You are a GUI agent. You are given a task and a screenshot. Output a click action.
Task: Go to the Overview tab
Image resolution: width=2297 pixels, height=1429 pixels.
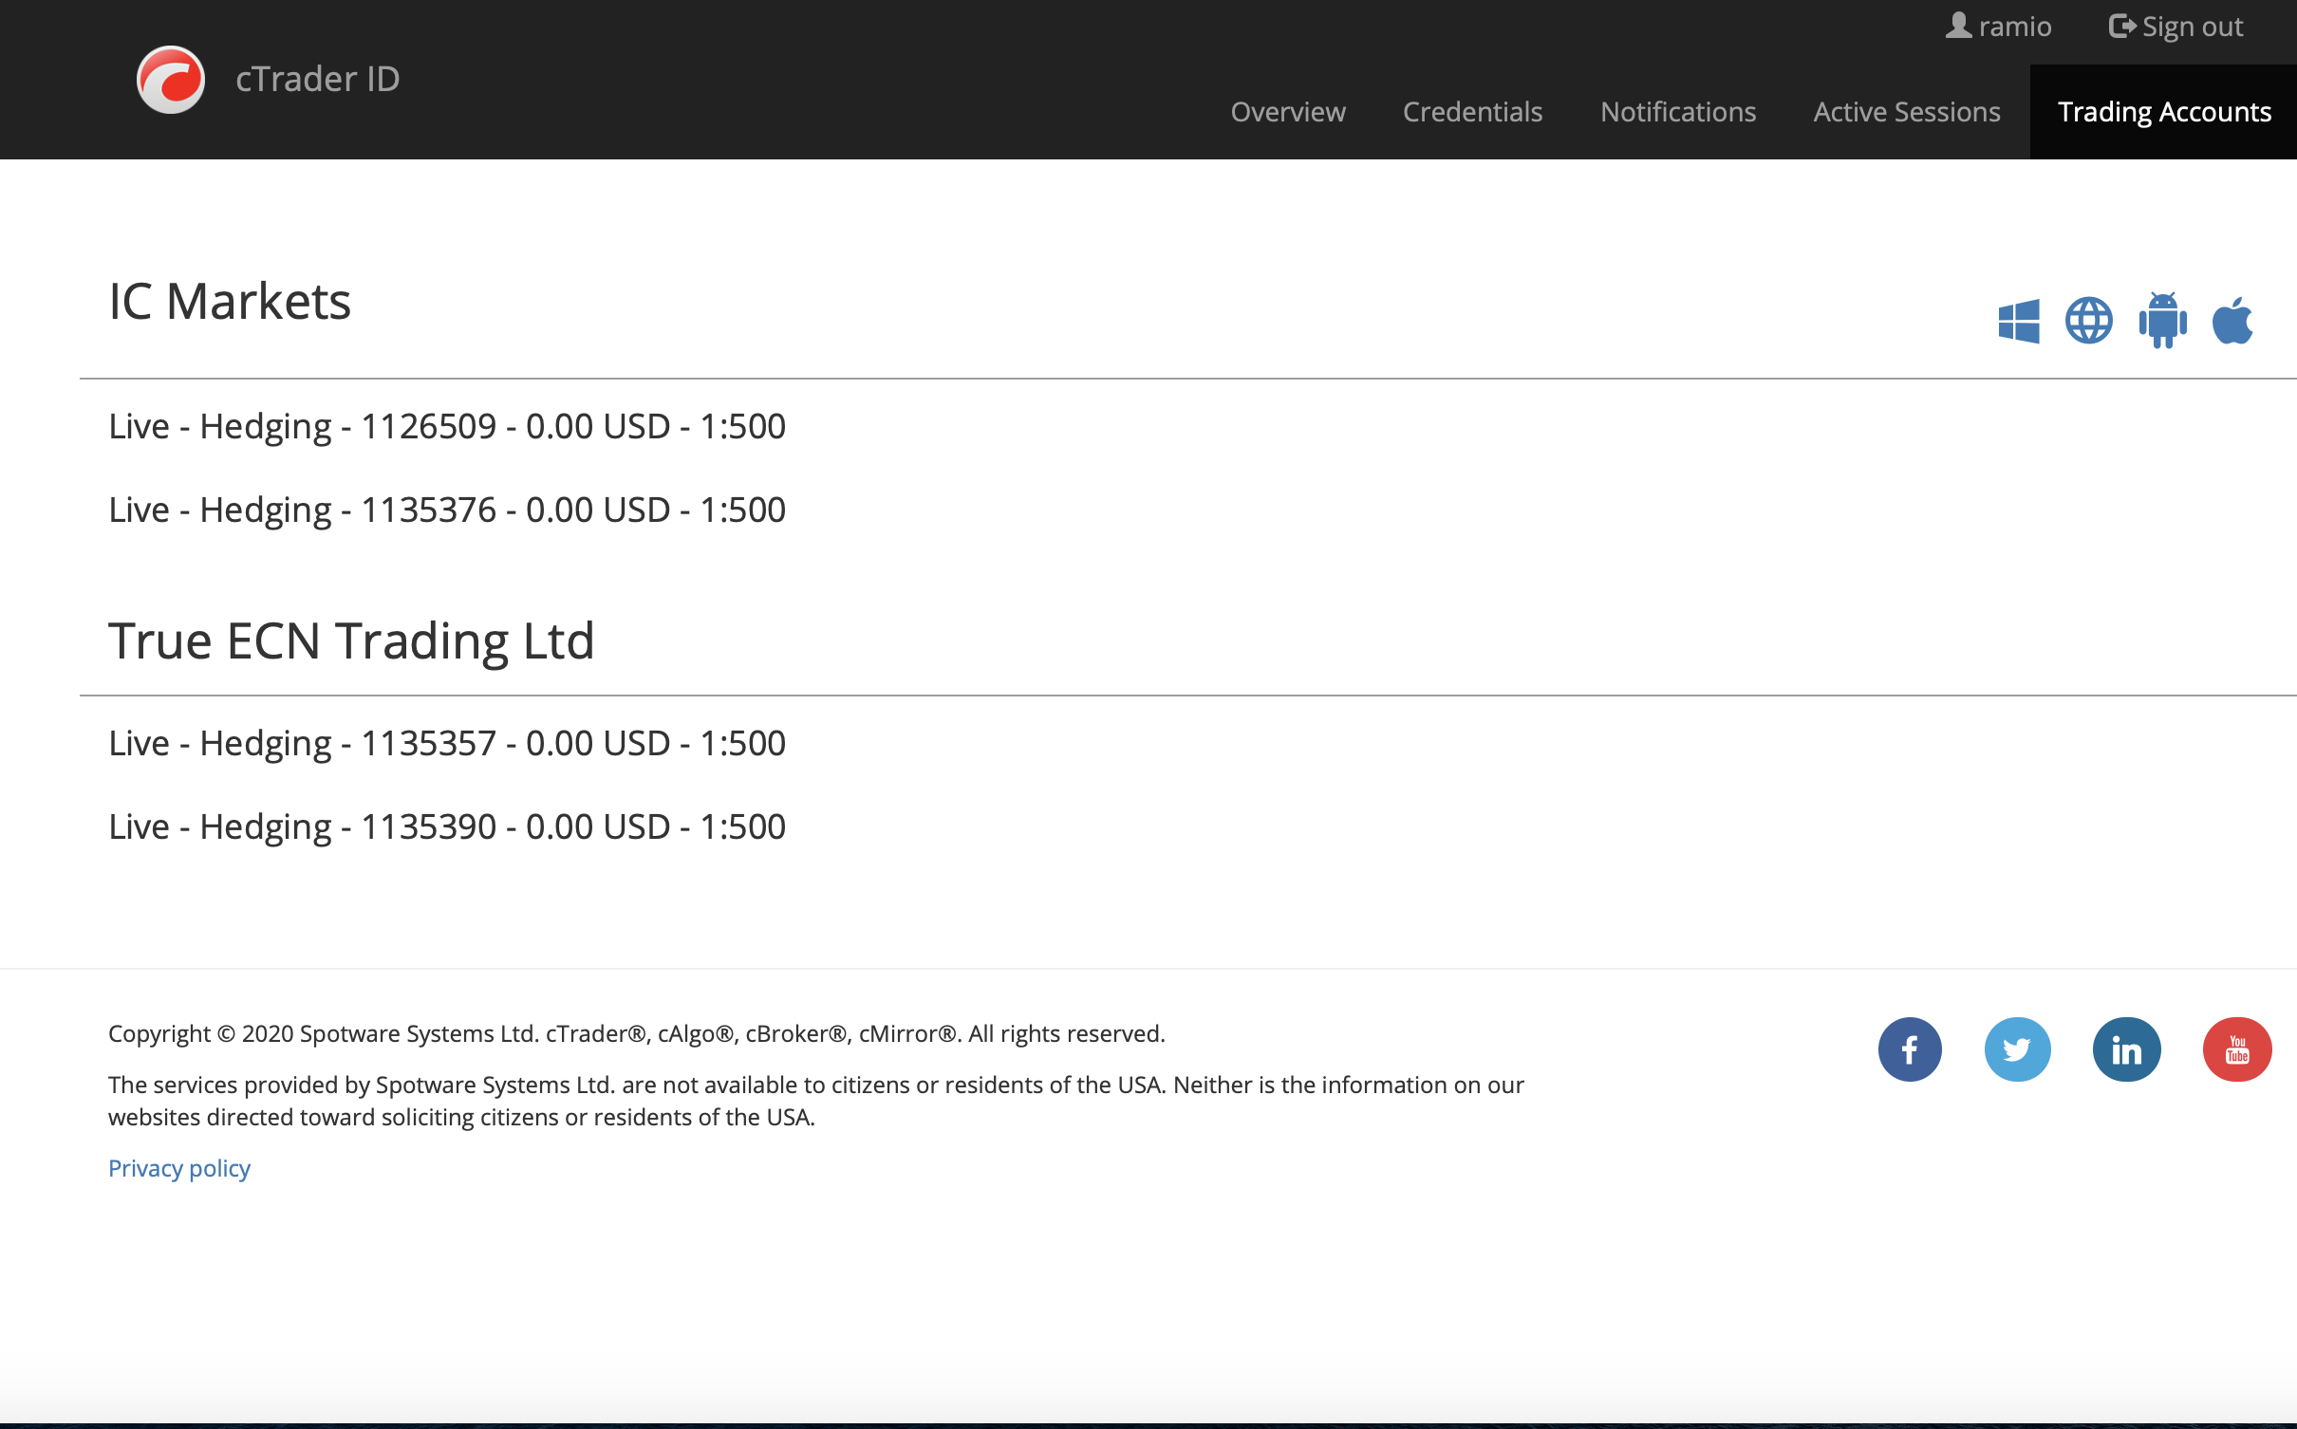[1288, 112]
